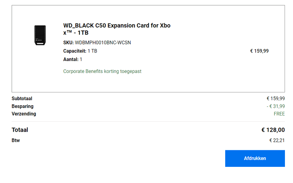Screen dimensions: 293x183
Task: Click the total amount € 128,00
Action: [x=273, y=130]
